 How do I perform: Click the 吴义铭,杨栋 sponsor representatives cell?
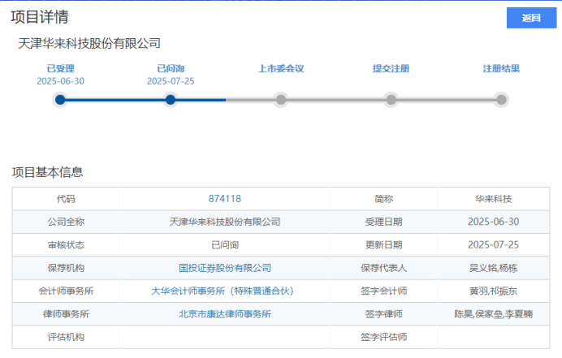tap(494, 268)
